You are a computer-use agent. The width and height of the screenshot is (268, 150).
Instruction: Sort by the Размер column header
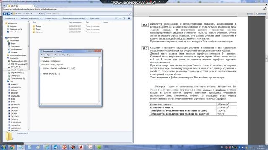pyautogui.click(x=106, y=22)
